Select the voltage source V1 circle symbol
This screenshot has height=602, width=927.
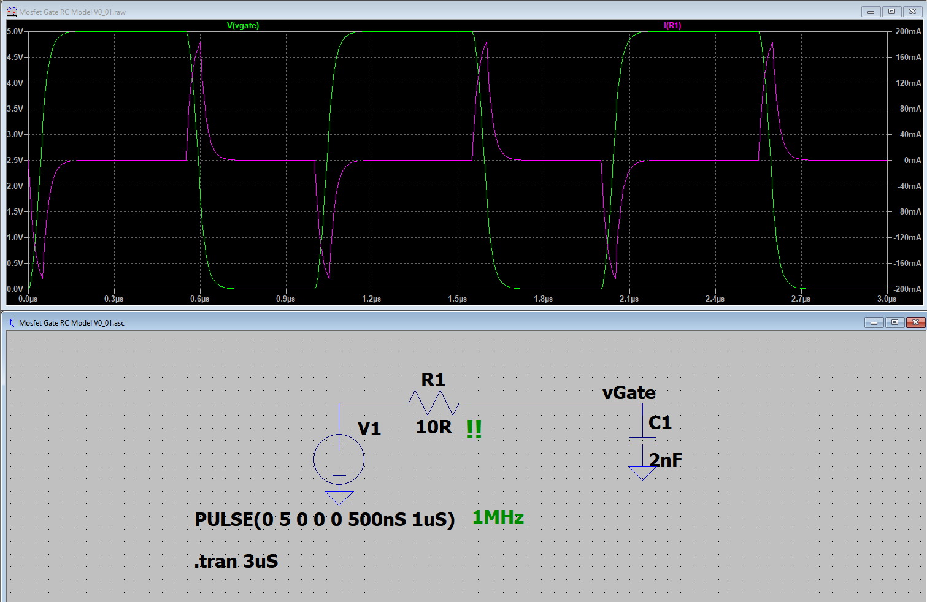click(x=339, y=459)
